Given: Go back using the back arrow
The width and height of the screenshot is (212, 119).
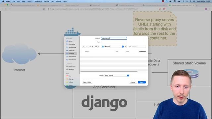Looking at the screenshot, I should pos(83,47).
